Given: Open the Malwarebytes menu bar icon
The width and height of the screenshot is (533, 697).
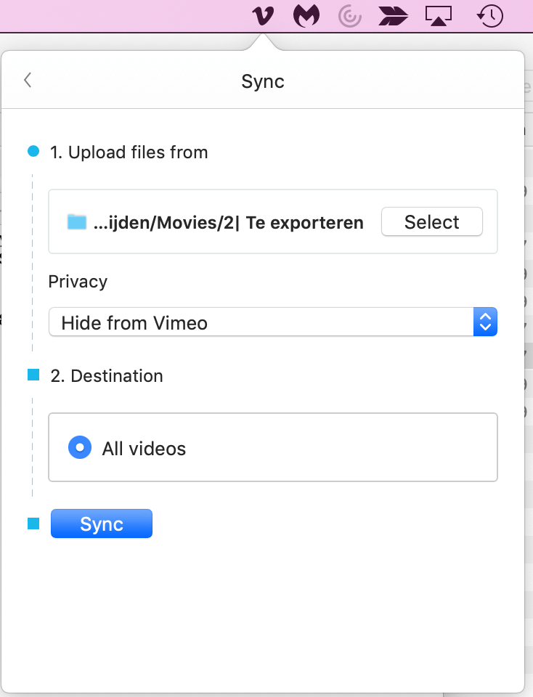Looking at the screenshot, I should 306,15.
